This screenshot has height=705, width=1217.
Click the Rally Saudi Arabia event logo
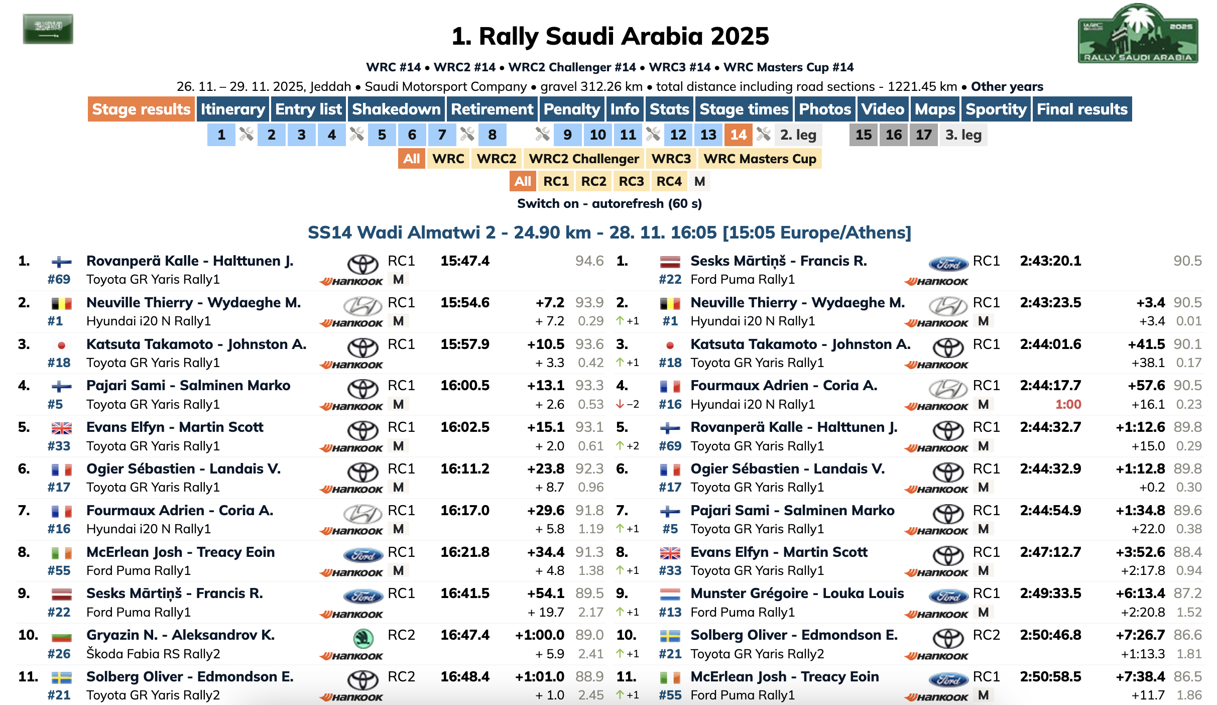[1137, 34]
